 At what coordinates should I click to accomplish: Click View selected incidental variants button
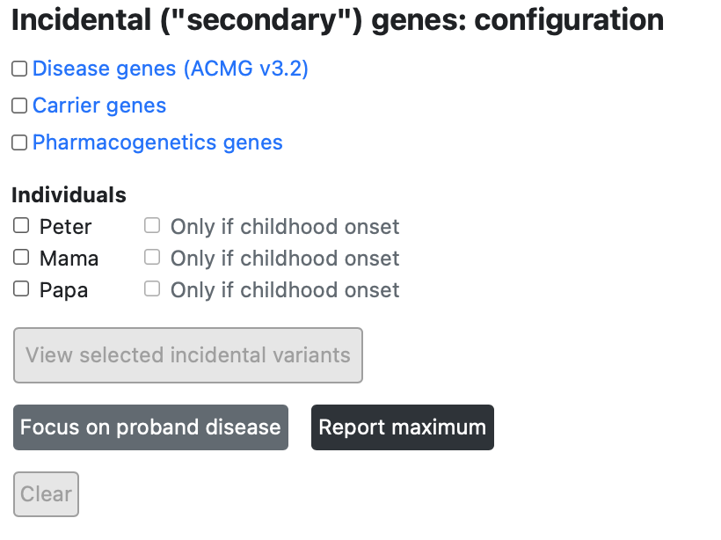(x=188, y=355)
